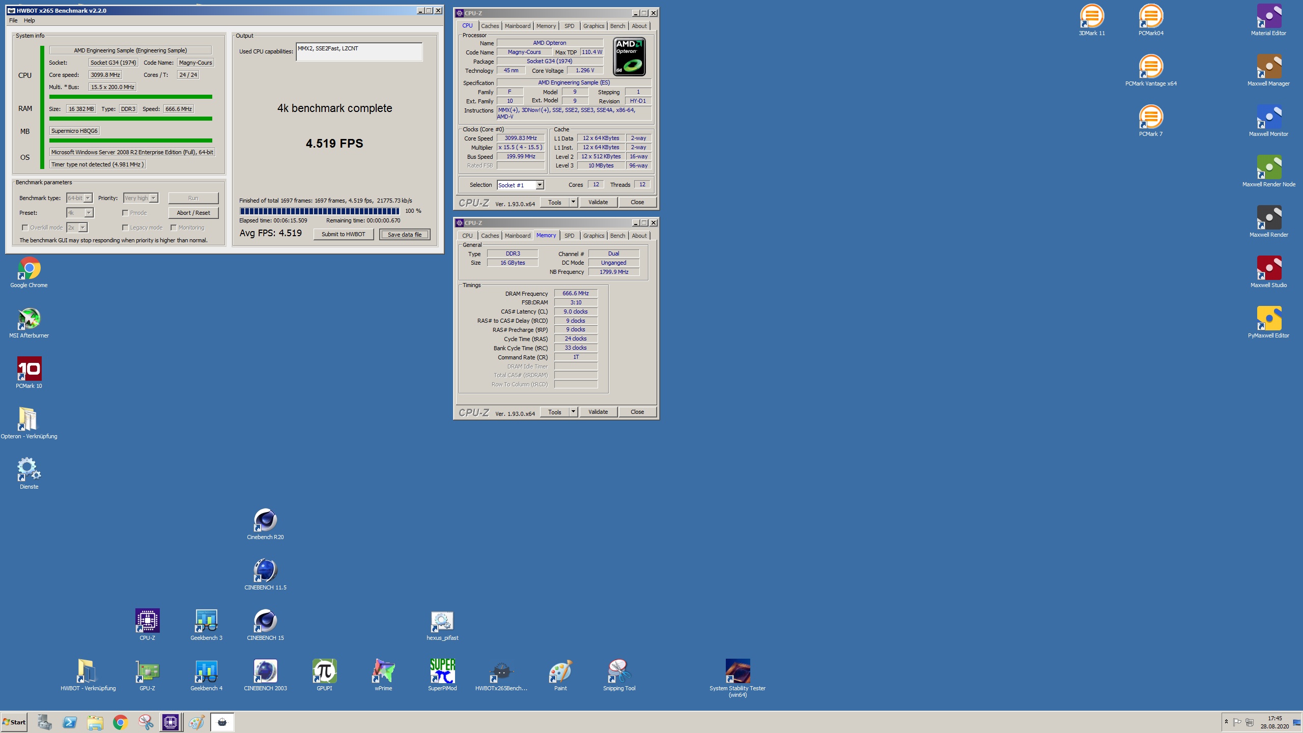1303x733 pixels.
Task: Open the About tab in lower CPU-Z
Action: point(639,236)
